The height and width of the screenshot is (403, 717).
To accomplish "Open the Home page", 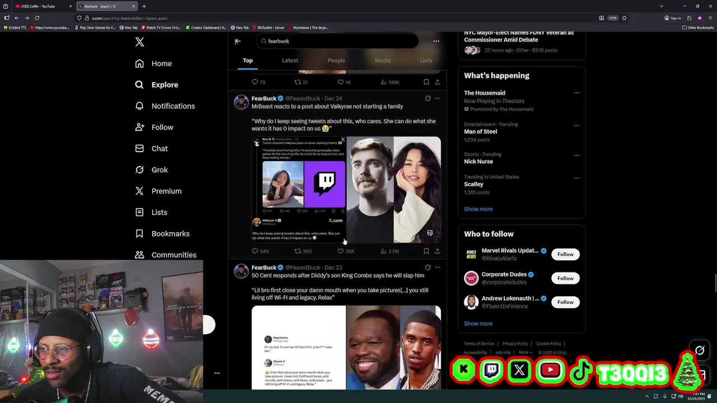I will point(153,64).
